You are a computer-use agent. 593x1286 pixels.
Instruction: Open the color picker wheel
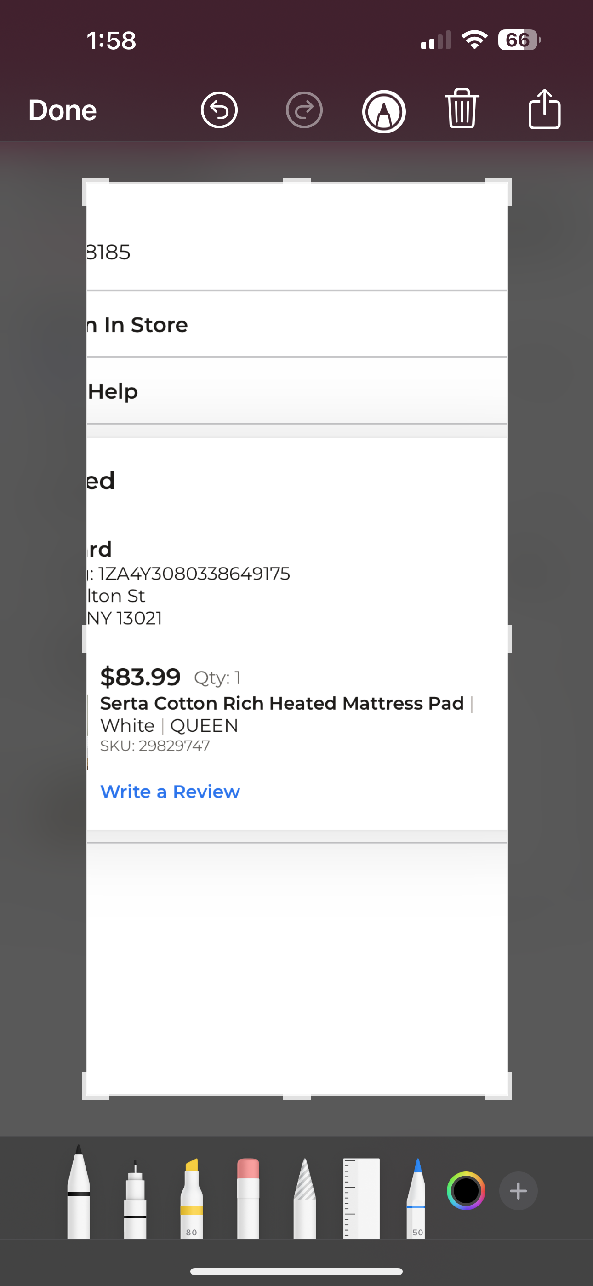(466, 1191)
